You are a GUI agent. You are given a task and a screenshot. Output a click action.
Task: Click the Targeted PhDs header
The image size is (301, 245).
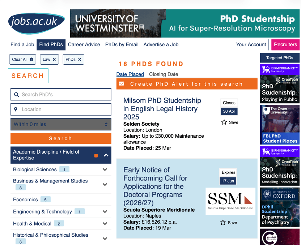280,58
